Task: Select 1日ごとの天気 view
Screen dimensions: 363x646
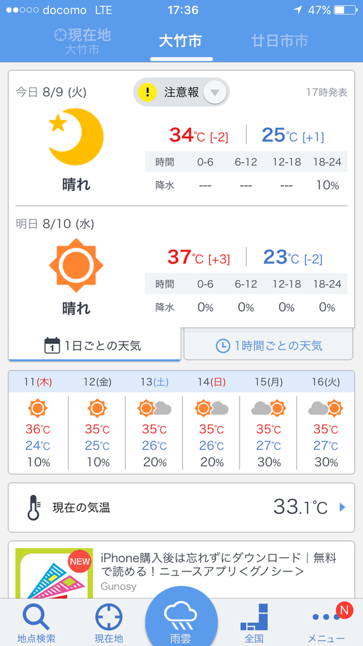Action: pyautogui.click(x=94, y=345)
